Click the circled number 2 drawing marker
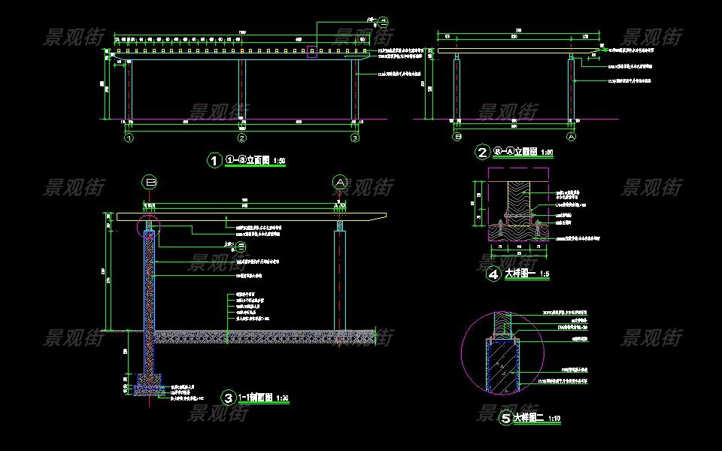Image resolution: width=722 pixels, height=451 pixels. click(x=483, y=153)
